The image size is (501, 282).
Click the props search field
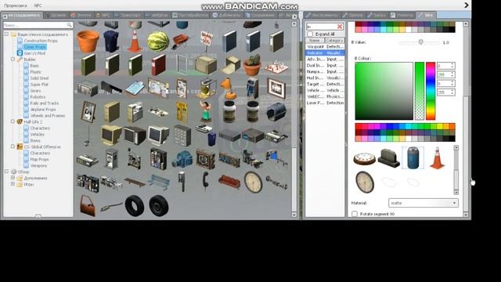click(38, 25)
